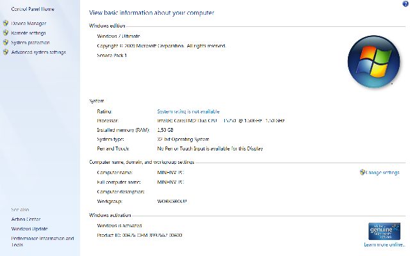Screen dimensions: 410x256
Task: Click the shield icon next to Change settings
Action: 362,172
